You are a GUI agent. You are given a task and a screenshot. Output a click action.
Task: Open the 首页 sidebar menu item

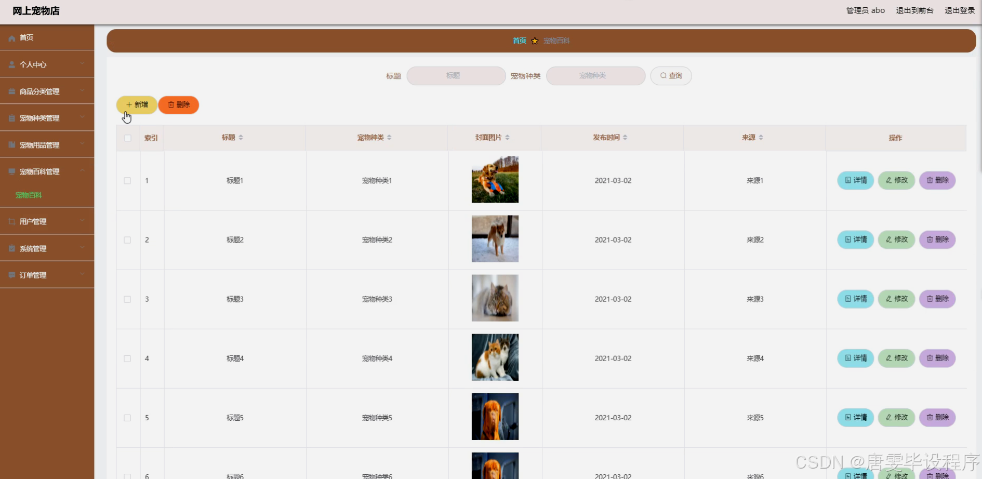point(47,37)
